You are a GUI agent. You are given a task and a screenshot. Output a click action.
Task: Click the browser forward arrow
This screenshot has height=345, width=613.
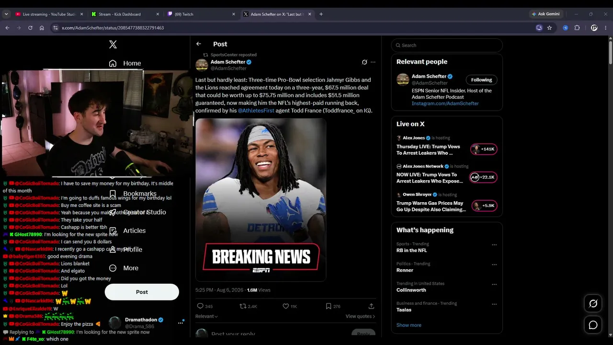[19, 28]
